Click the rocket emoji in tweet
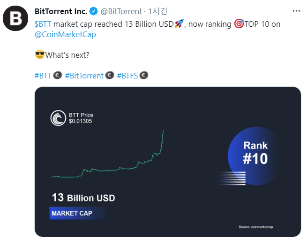This screenshot has width=307, height=241. point(179,23)
